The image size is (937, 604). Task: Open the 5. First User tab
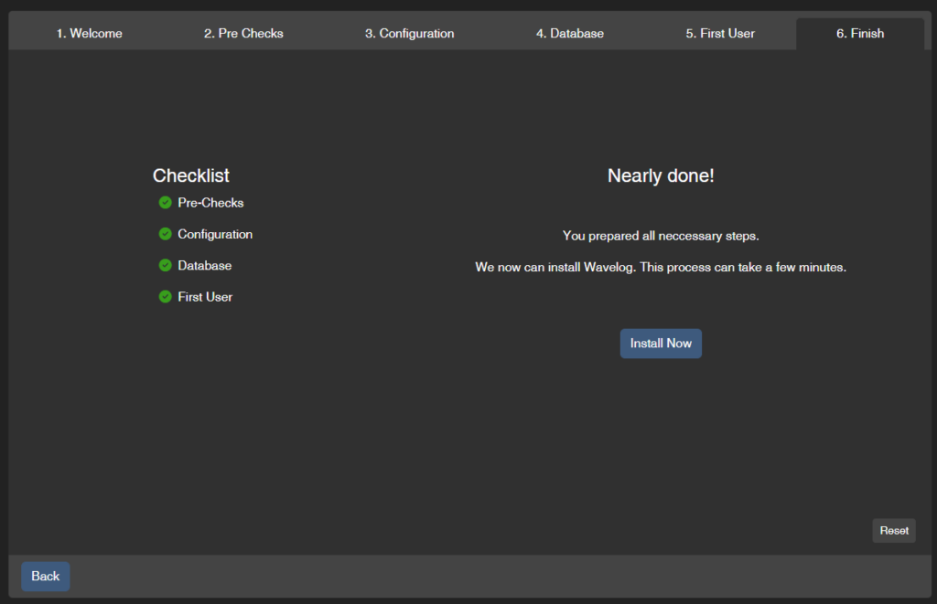(720, 34)
